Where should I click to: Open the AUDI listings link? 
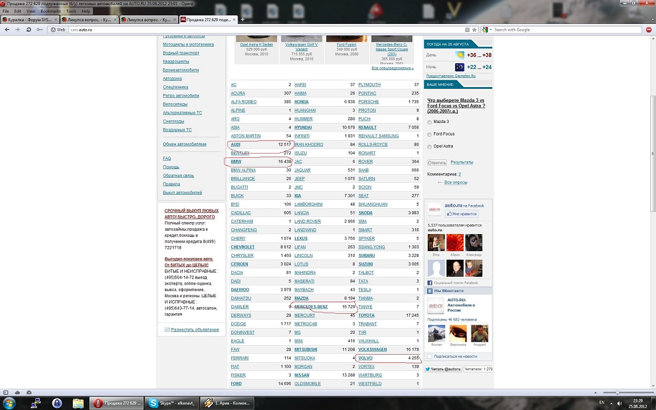coord(236,144)
